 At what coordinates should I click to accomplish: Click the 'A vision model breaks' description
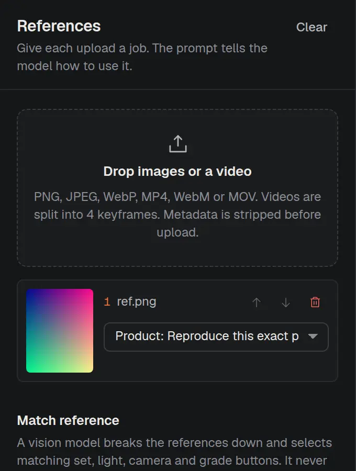tap(174, 452)
